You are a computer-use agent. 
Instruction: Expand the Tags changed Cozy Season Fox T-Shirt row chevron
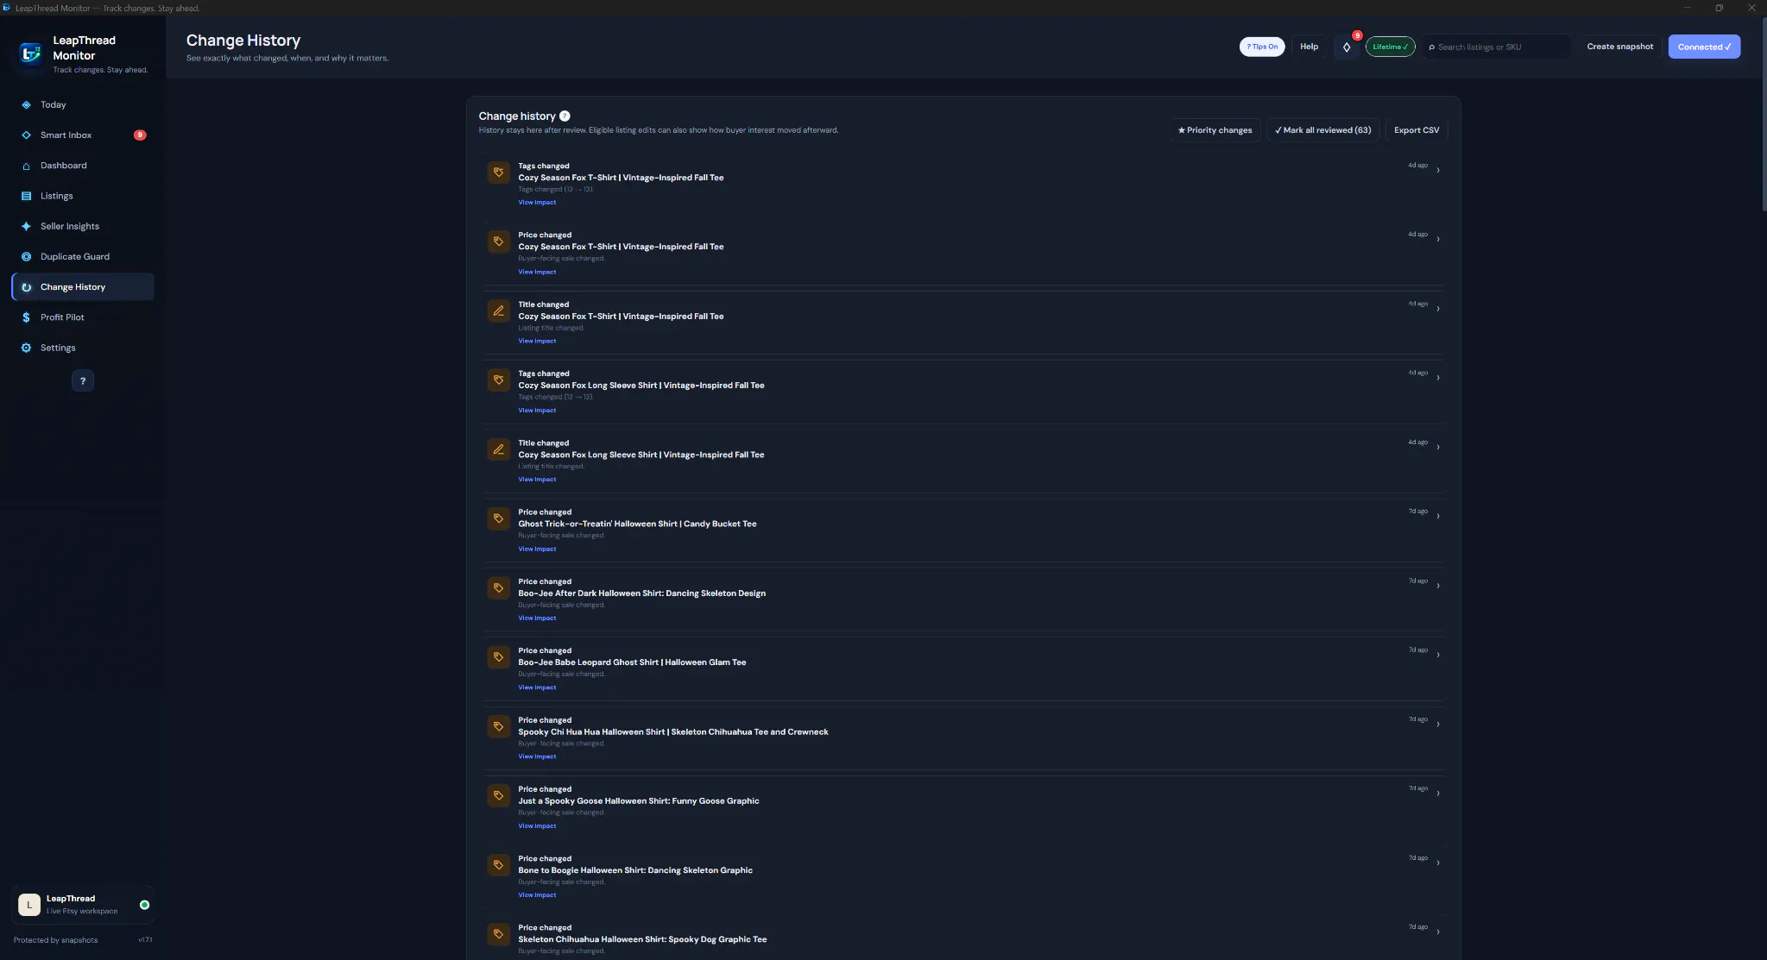click(1437, 171)
